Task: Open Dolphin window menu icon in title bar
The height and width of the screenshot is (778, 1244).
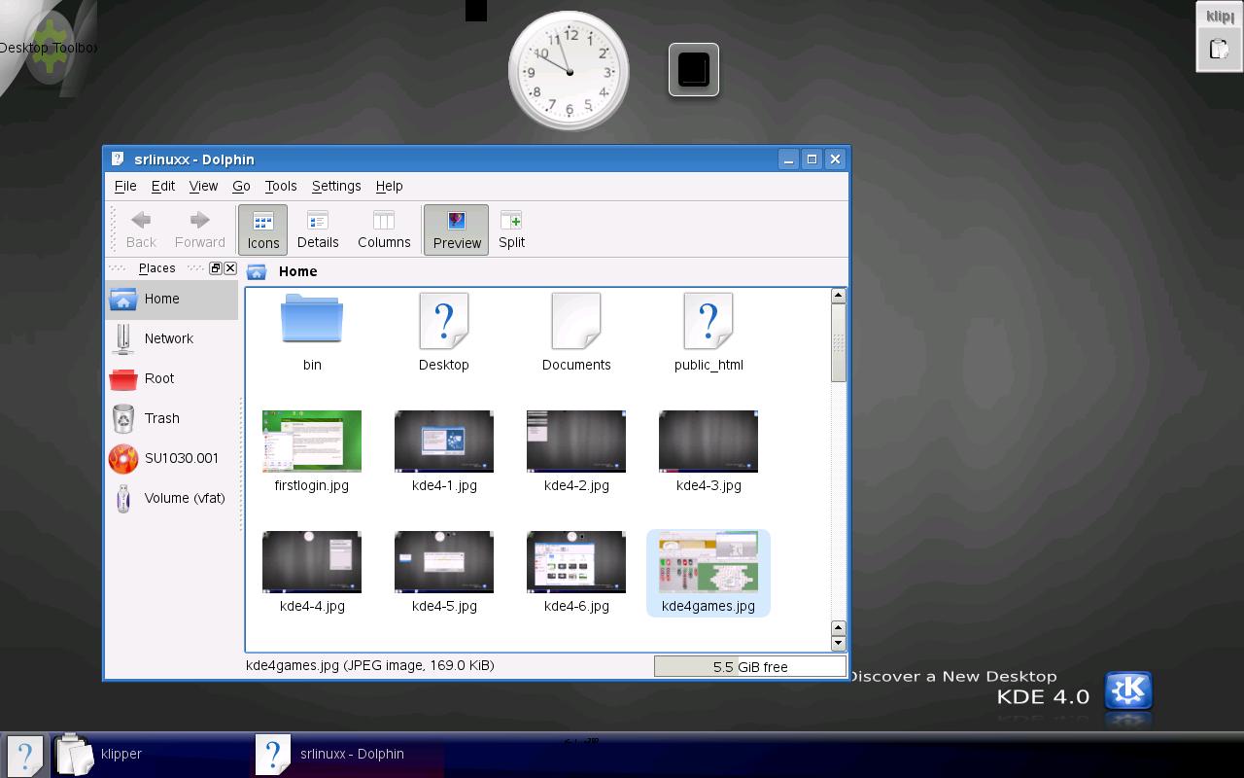Action: coord(118,159)
